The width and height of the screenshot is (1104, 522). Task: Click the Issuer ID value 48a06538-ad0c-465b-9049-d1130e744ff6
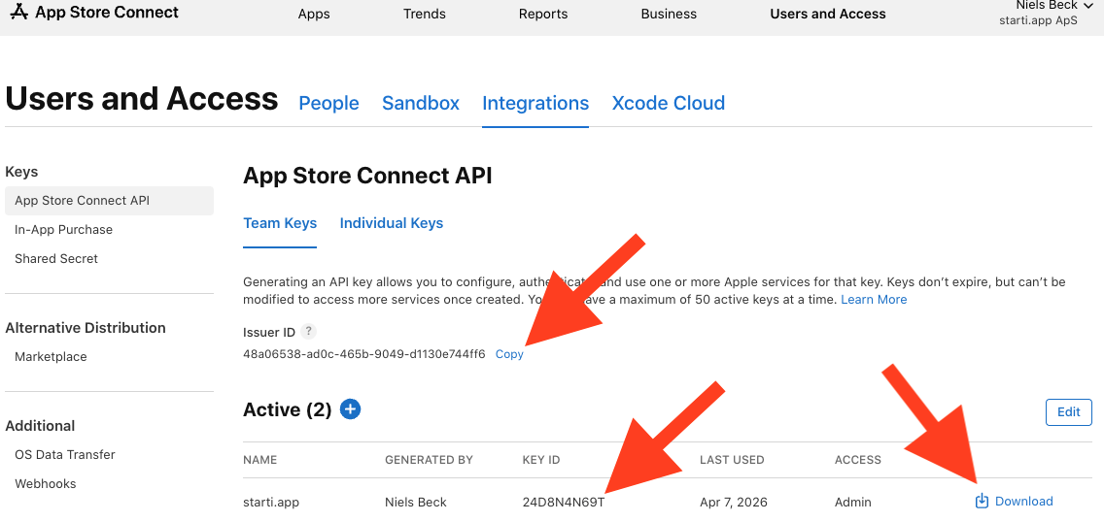(x=364, y=354)
